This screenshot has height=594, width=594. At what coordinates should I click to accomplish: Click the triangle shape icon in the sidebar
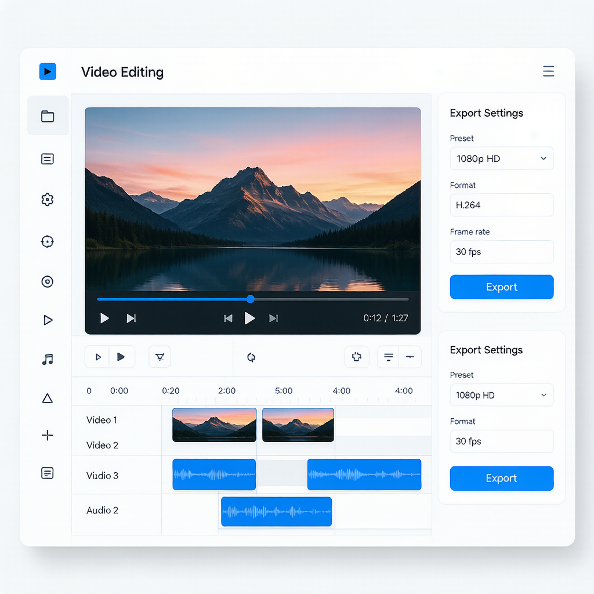point(48,398)
